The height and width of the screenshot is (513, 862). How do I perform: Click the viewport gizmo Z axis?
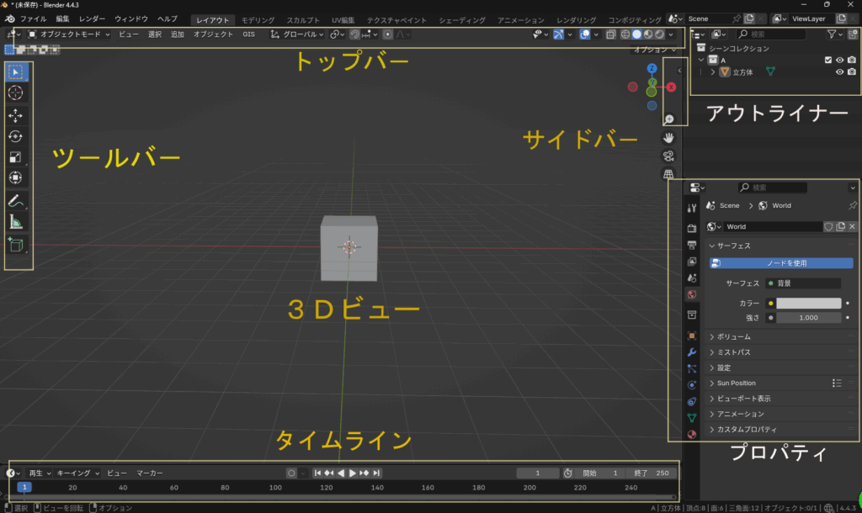[652, 68]
